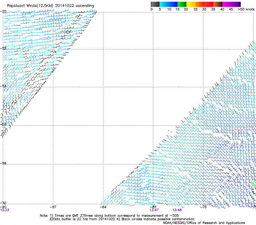
Task: Click the dark purple 45-50 knots segment
Action: pos(236,4)
